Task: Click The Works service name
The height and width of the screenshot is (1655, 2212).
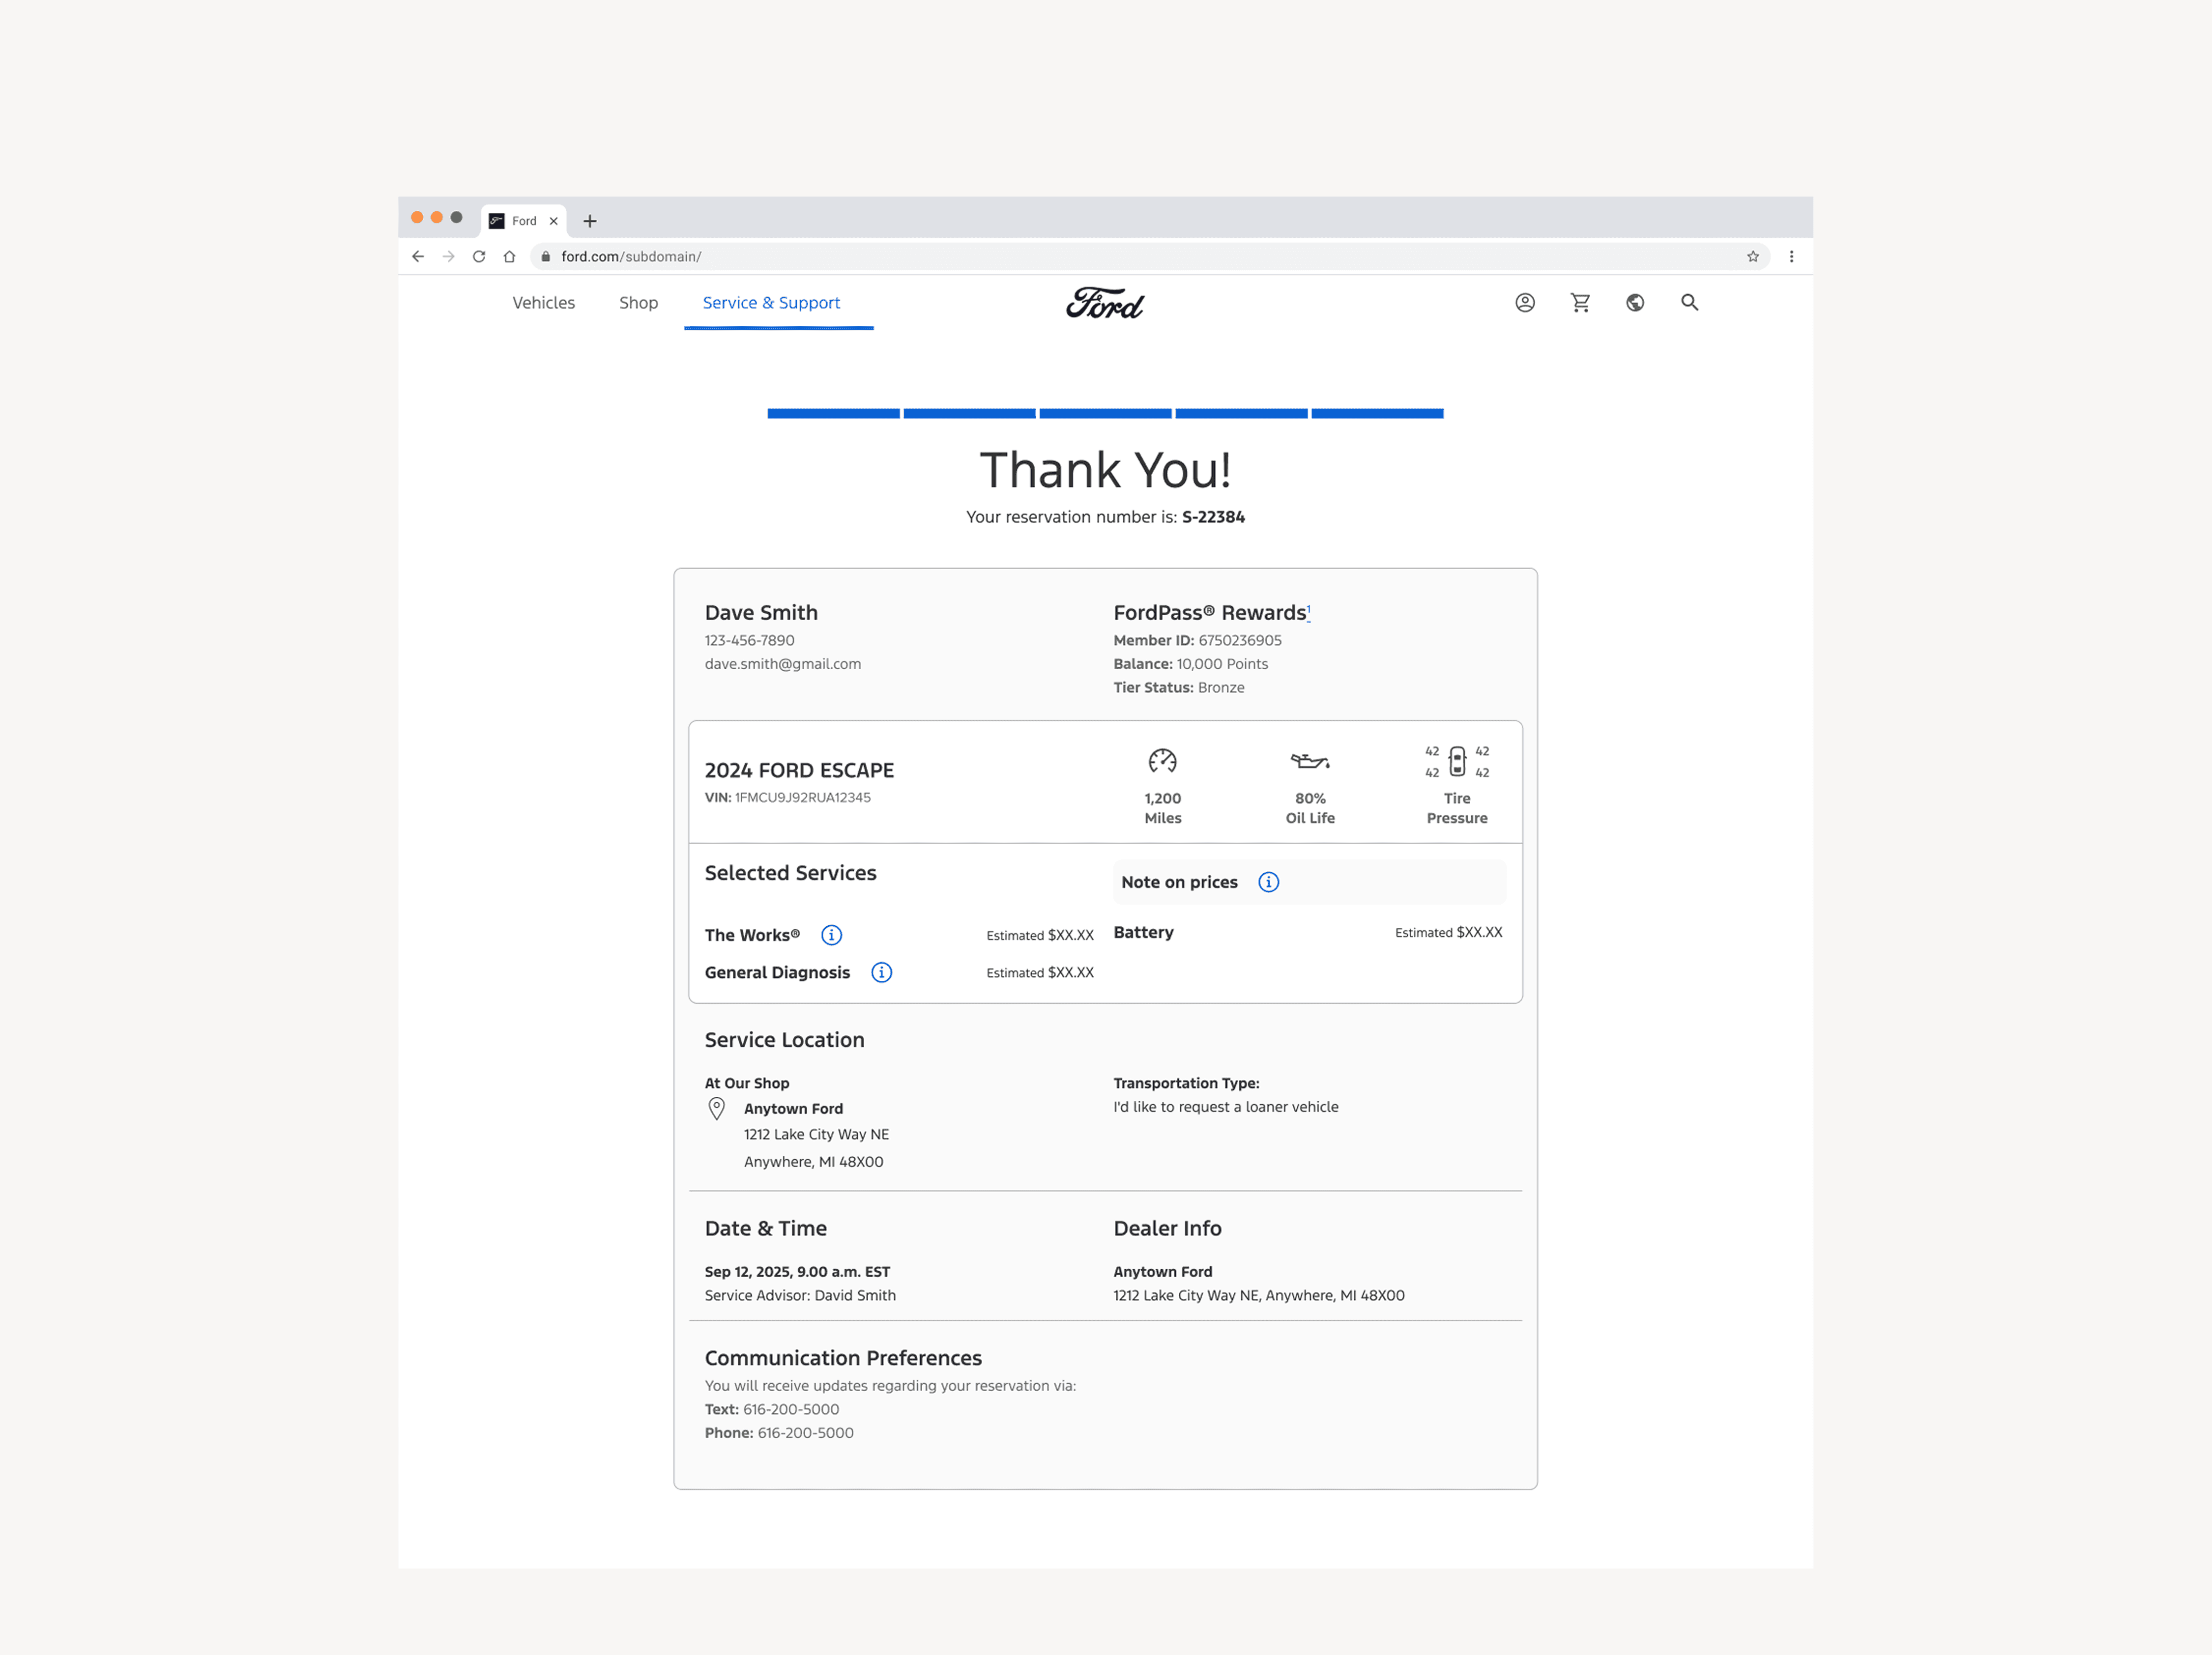Action: (x=752, y=936)
